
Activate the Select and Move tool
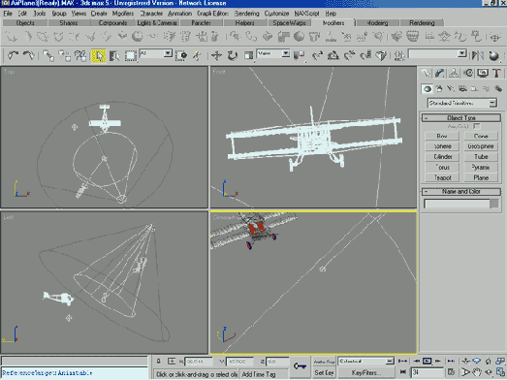216,55
